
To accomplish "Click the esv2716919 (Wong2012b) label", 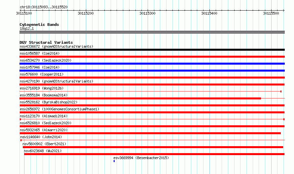I will pos(42,88).
